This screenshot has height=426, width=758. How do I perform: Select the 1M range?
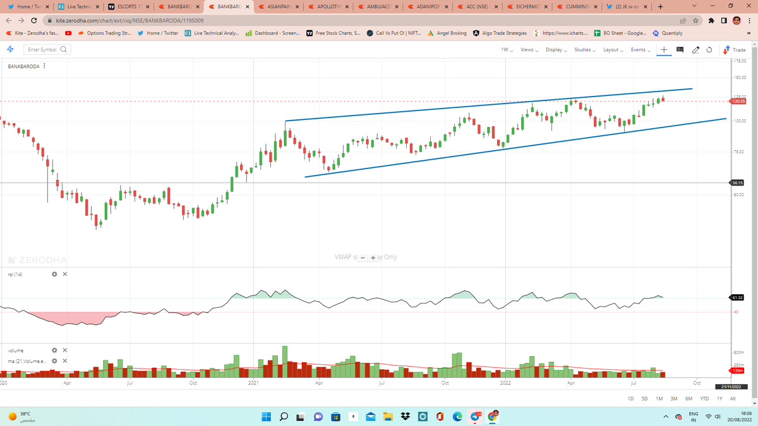659,398
